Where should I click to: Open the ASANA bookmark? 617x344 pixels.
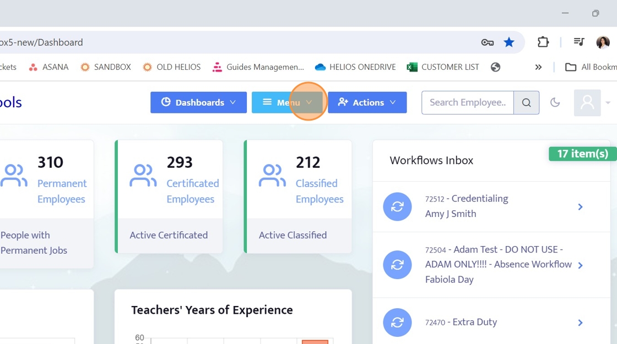point(49,67)
